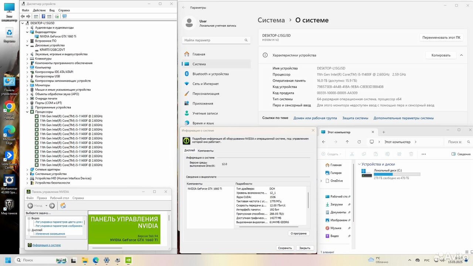The height and width of the screenshot is (266, 473).
Task: Click the Найти параметр search field
Action: point(216,40)
